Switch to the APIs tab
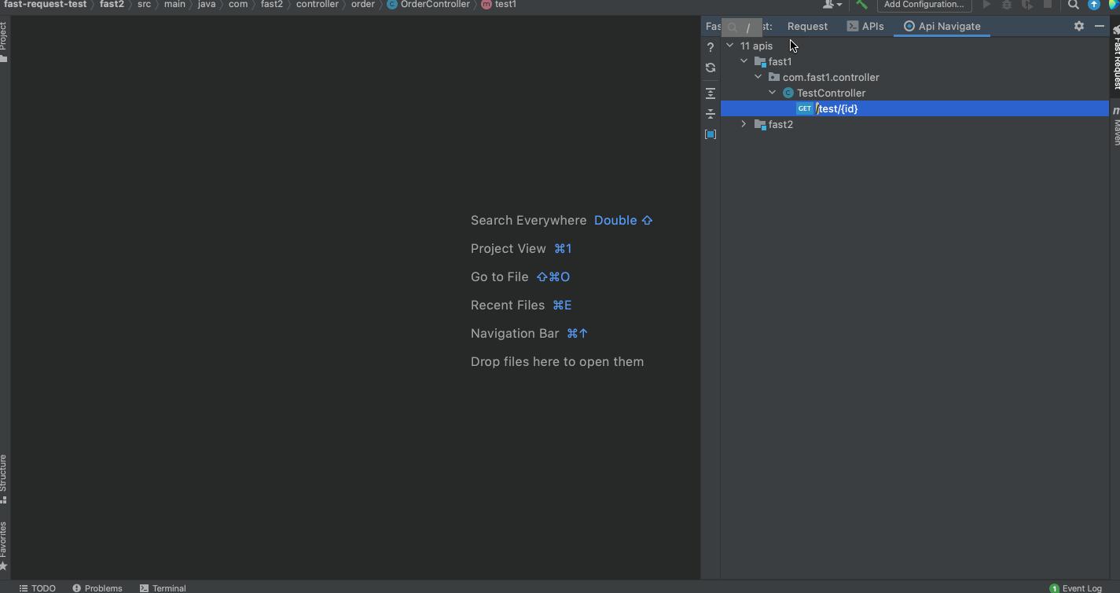Viewport: 1120px width, 593px height. (x=865, y=26)
